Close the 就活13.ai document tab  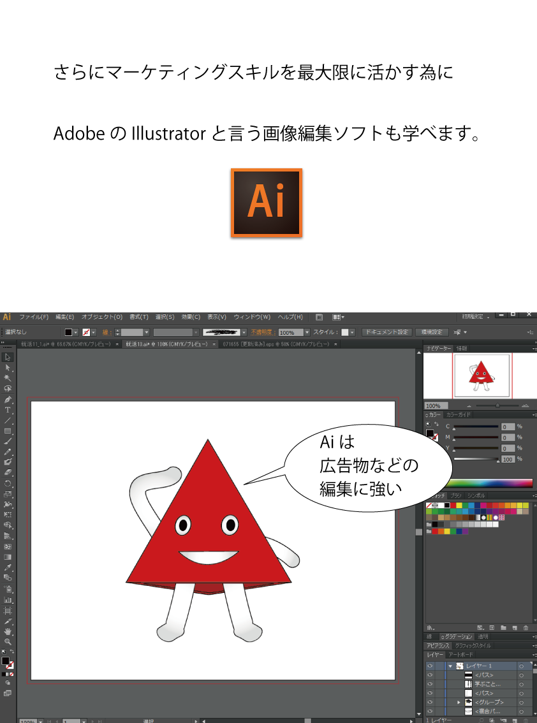214,344
